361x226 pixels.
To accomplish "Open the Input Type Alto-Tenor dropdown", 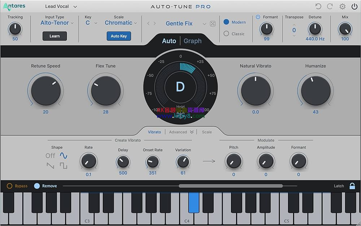I will [56, 23].
